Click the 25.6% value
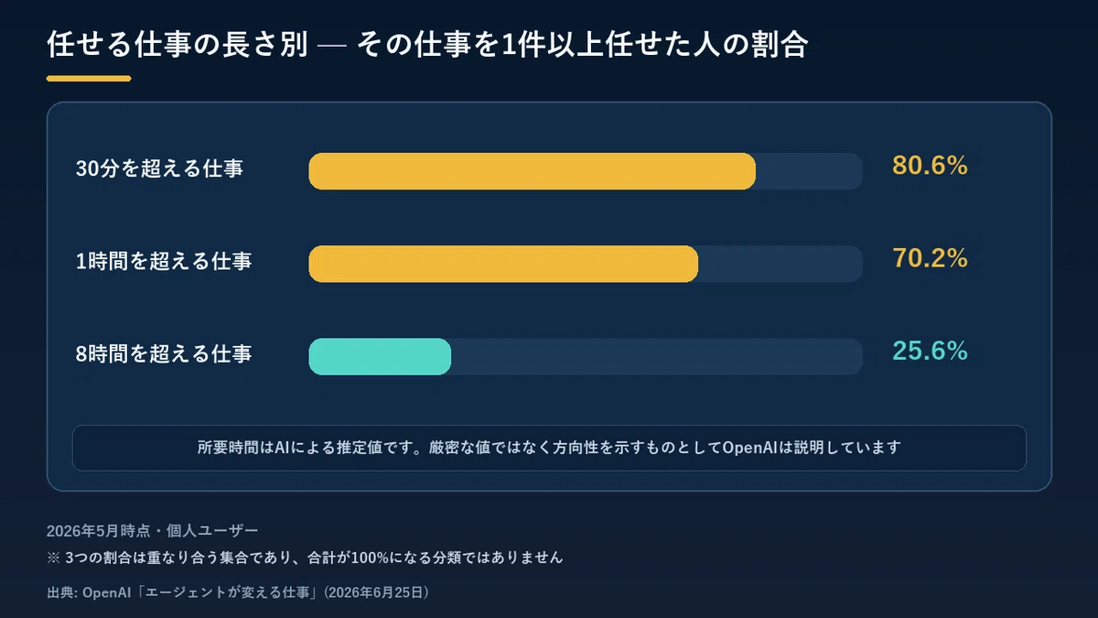The image size is (1098, 618). [930, 352]
